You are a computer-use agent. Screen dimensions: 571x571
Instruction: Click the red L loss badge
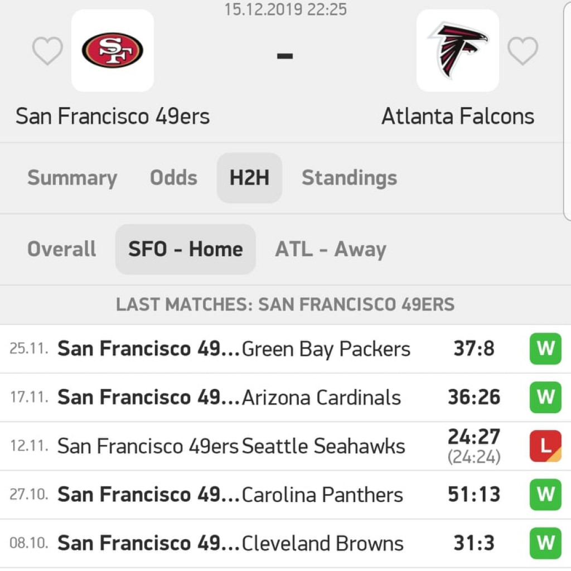click(x=545, y=446)
